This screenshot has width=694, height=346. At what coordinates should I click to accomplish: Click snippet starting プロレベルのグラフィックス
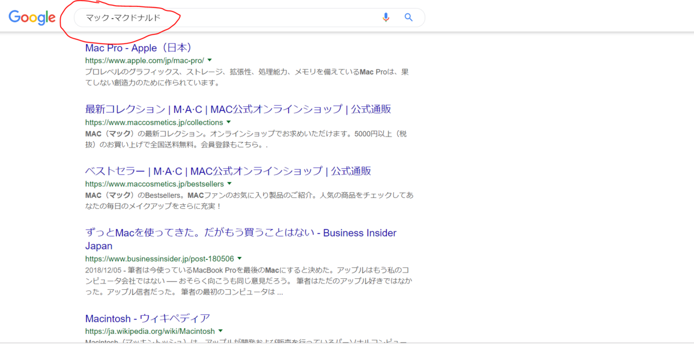point(247,77)
